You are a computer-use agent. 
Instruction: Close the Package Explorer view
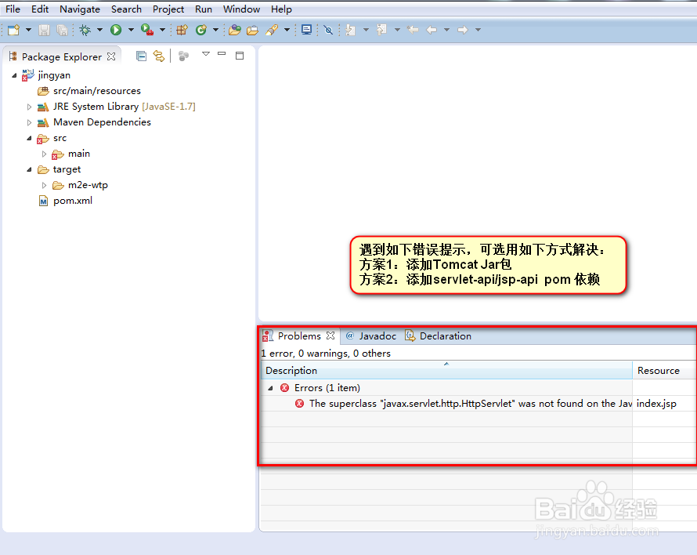coord(111,56)
